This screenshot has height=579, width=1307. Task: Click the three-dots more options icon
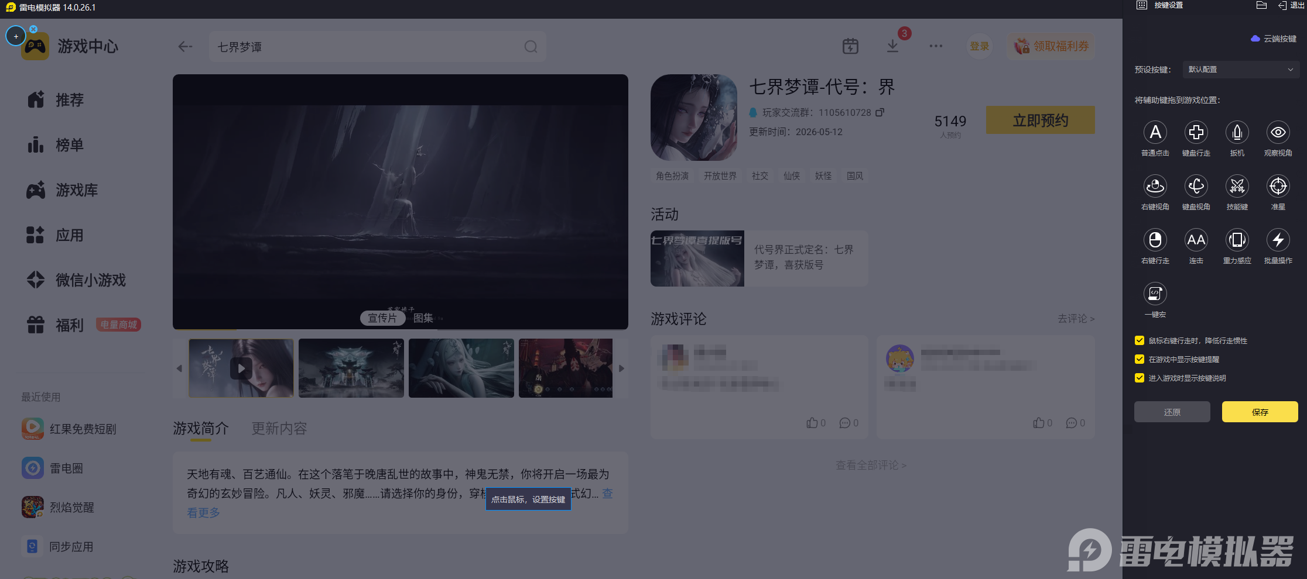pos(936,46)
